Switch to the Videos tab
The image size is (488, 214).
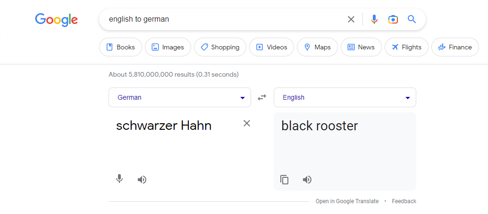pyautogui.click(x=271, y=47)
